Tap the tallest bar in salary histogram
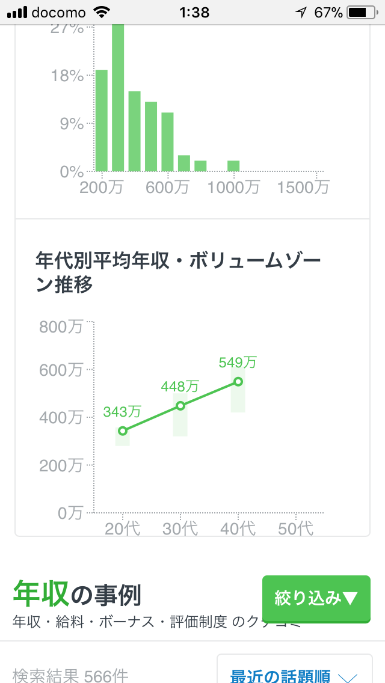 tap(118, 97)
